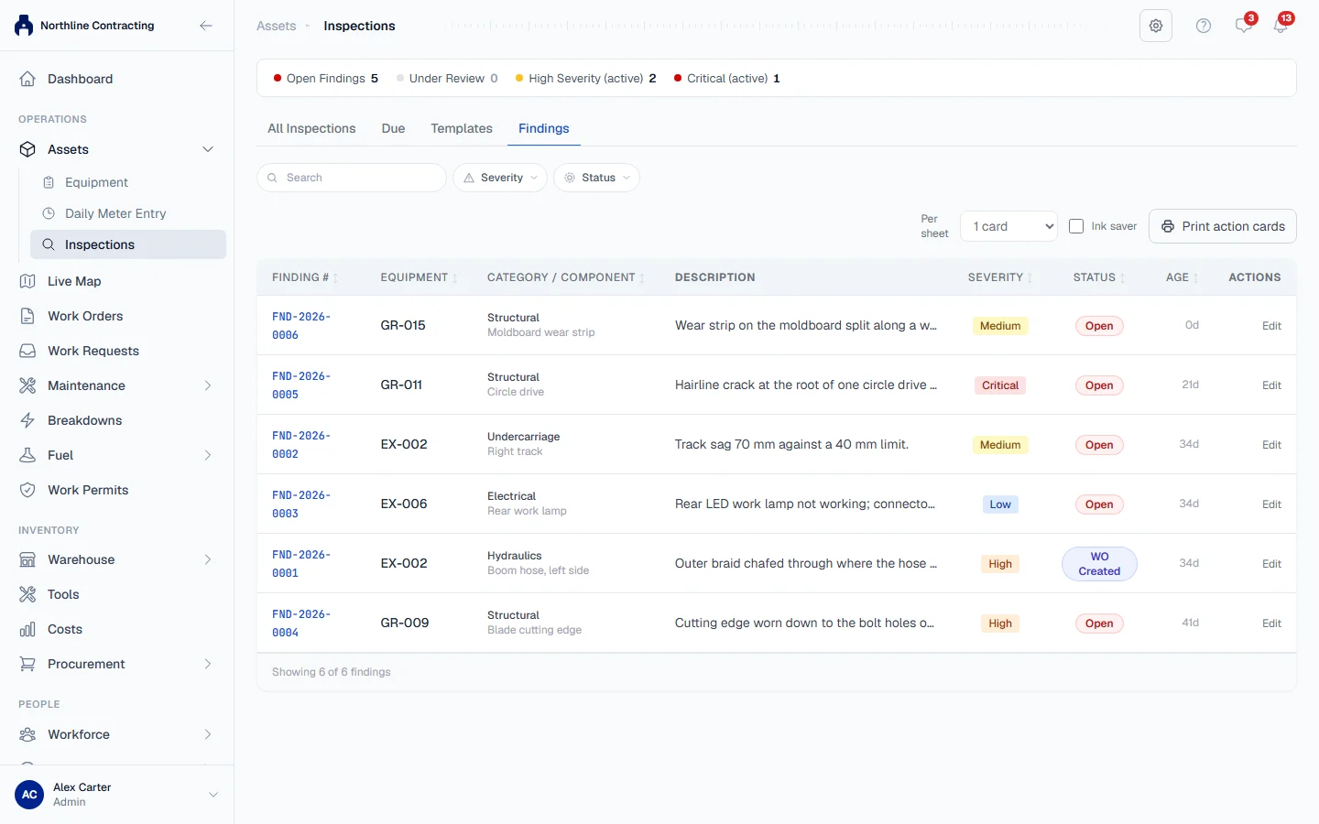Screen dimensions: 1319x824
Task: Open the Severity filter dropdown
Action: pyautogui.click(x=500, y=178)
